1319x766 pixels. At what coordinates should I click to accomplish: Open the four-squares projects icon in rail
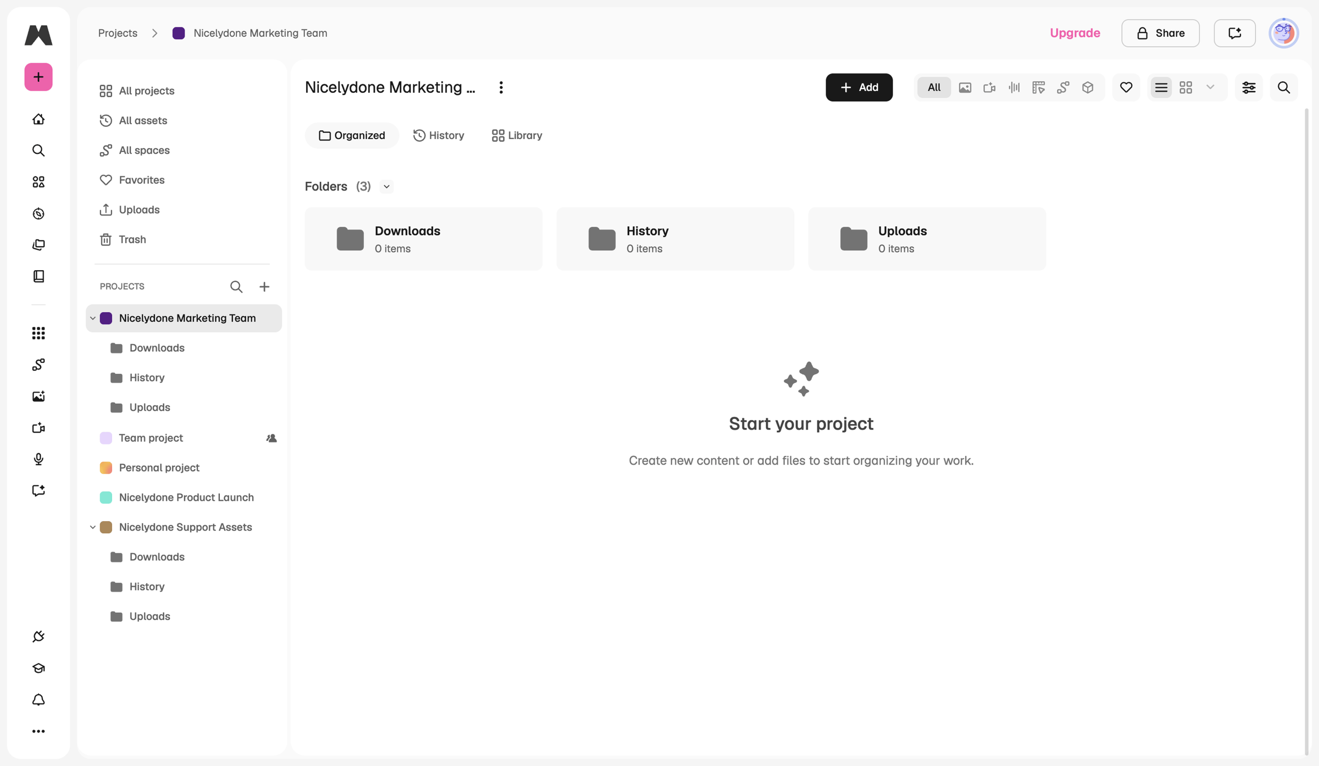pos(38,182)
